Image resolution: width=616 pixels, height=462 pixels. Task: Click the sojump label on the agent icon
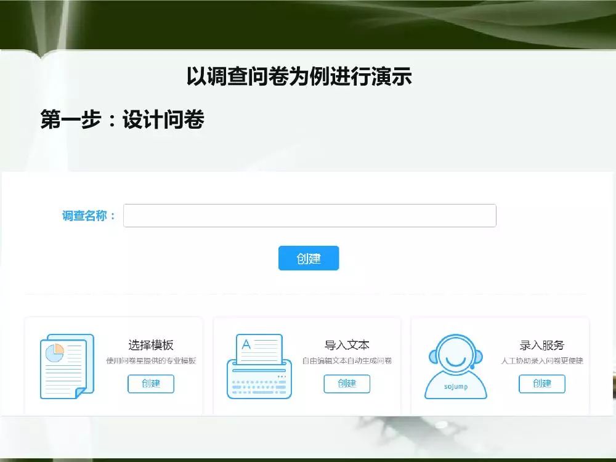click(455, 387)
